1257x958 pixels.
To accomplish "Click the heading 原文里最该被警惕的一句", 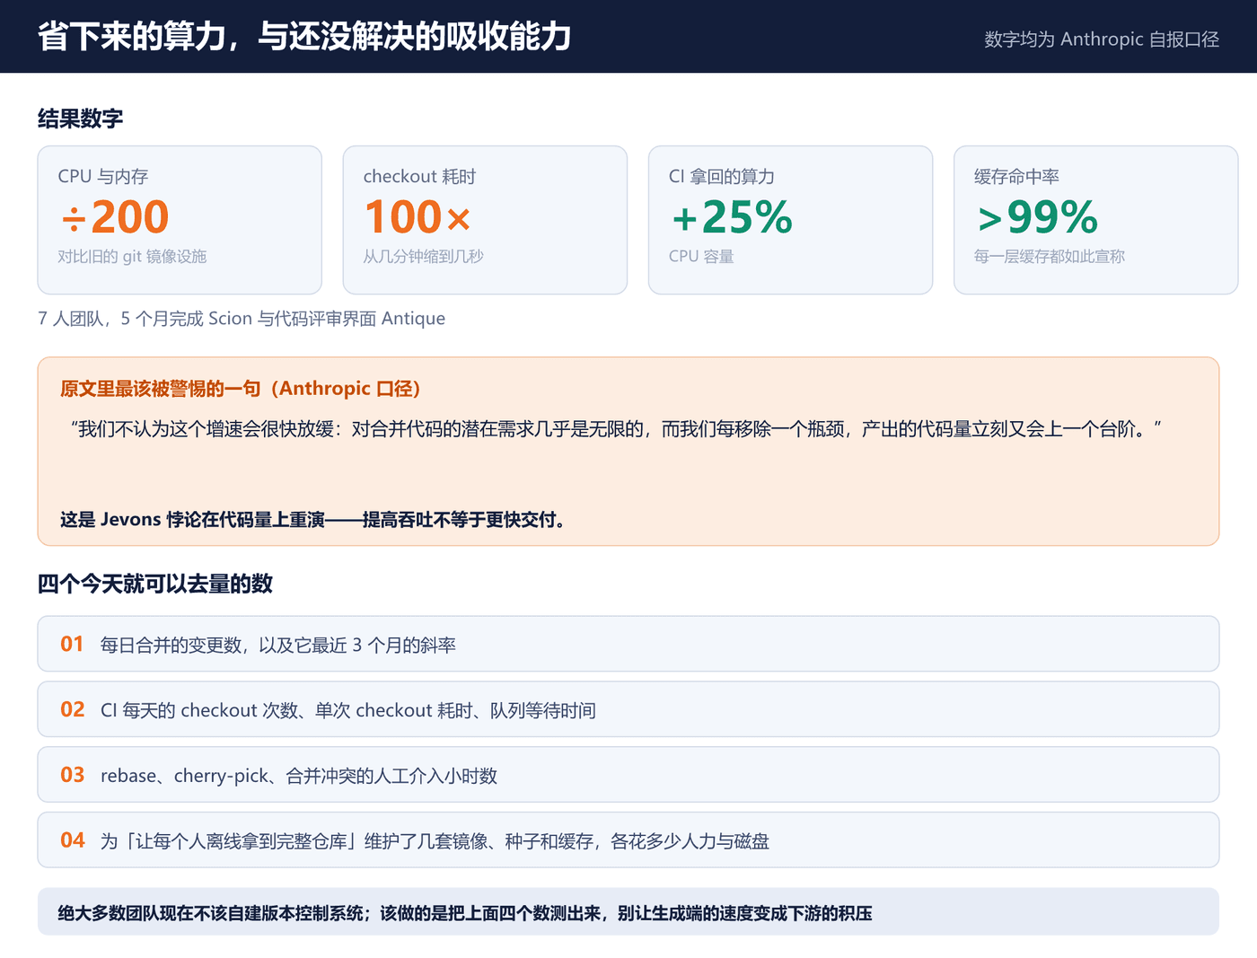I will tap(241, 389).
